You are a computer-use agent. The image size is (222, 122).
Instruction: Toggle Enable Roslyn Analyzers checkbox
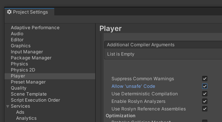(205, 101)
